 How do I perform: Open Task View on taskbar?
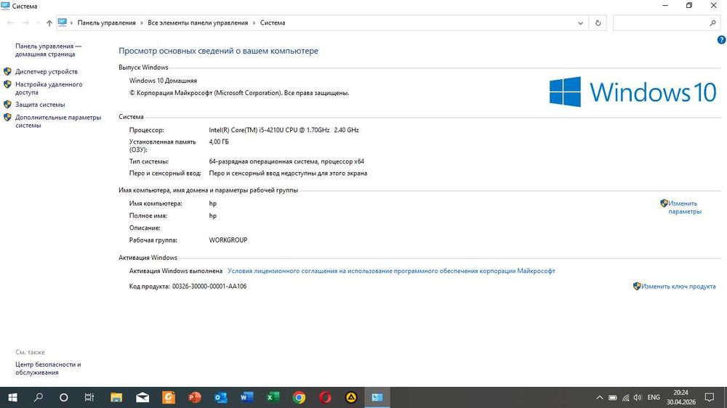[x=89, y=397]
